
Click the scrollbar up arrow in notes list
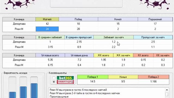167,90
